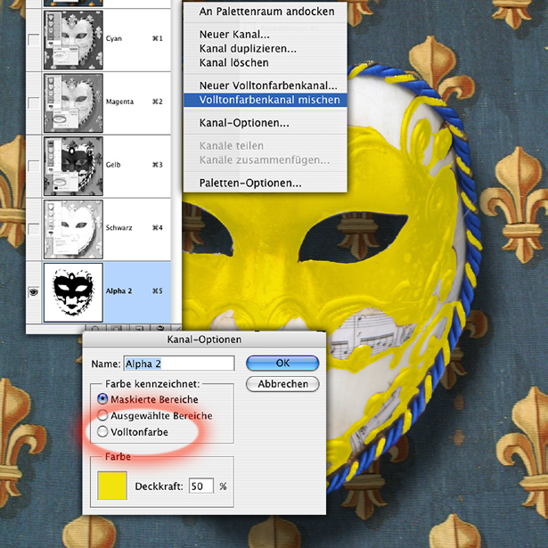This screenshot has width=548, height=548.
Task: Click the Gelb channel thumbnail
Action: [73, 167]
